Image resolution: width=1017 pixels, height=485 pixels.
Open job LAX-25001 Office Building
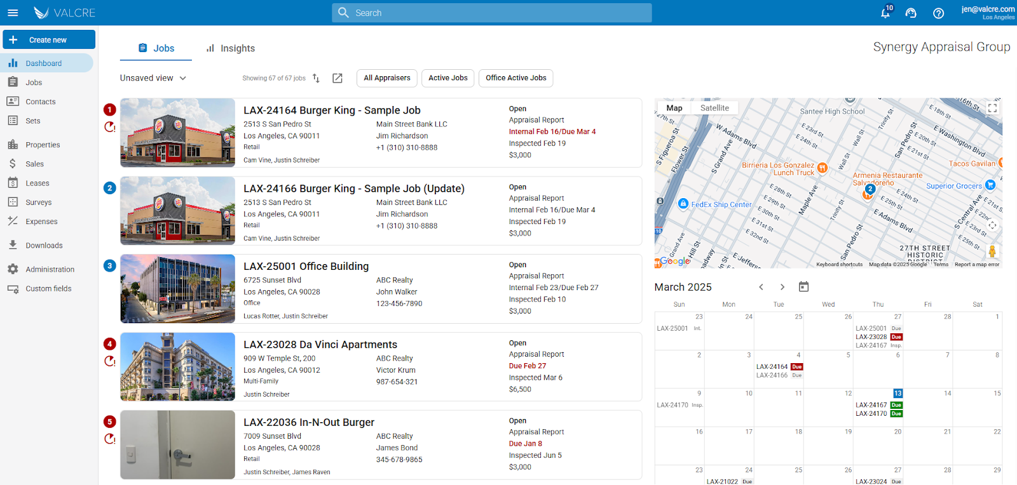306,267
